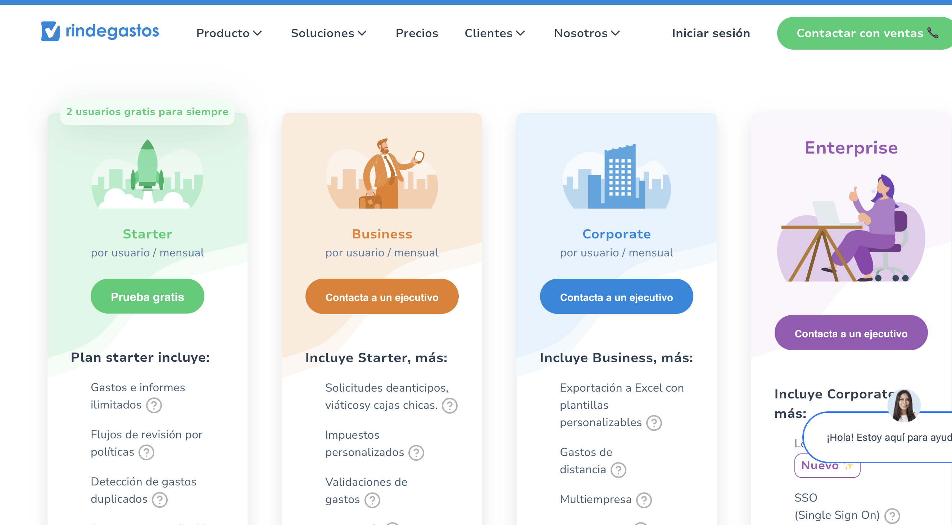Click help icon beside plantillas personalizables
This screenshot has height=525, width=952.
(x=654, y=423)
